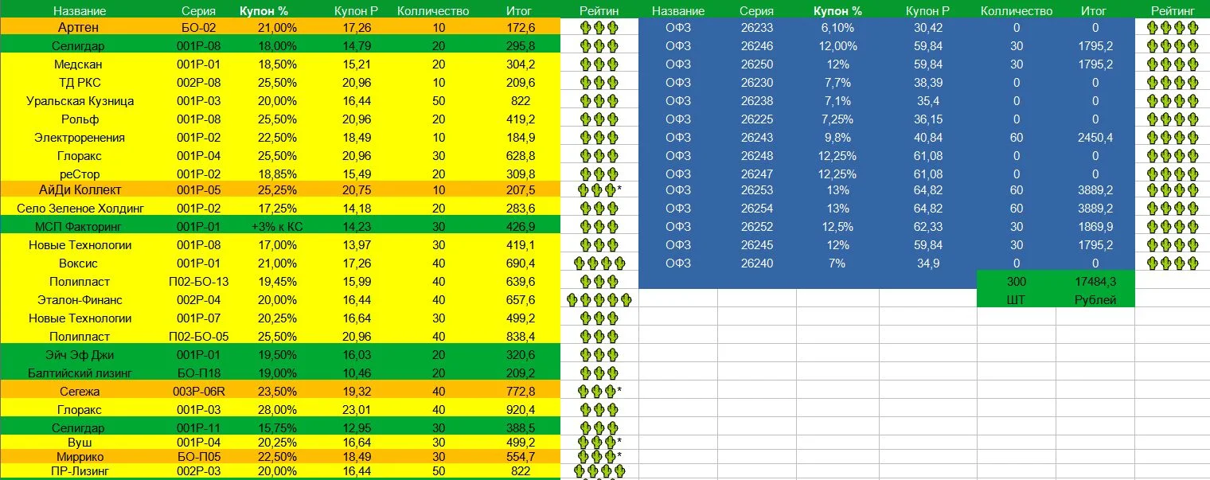Click the '172,6' total for Артген

tap(520, 28)
